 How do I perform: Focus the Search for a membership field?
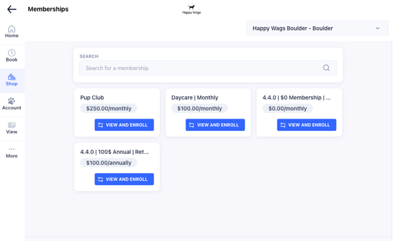[x=208, y=68]
